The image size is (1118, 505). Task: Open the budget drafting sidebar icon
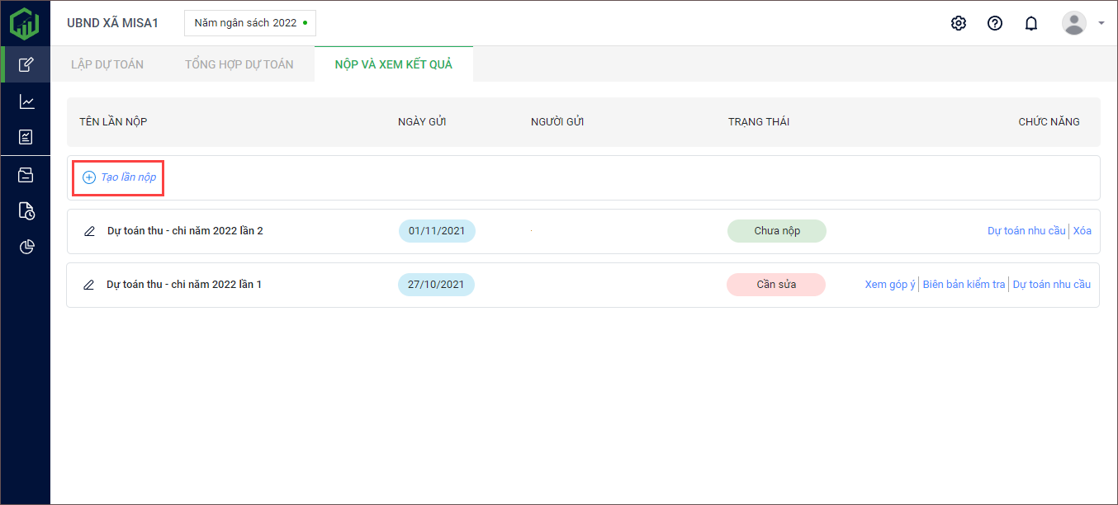[26, 64]
